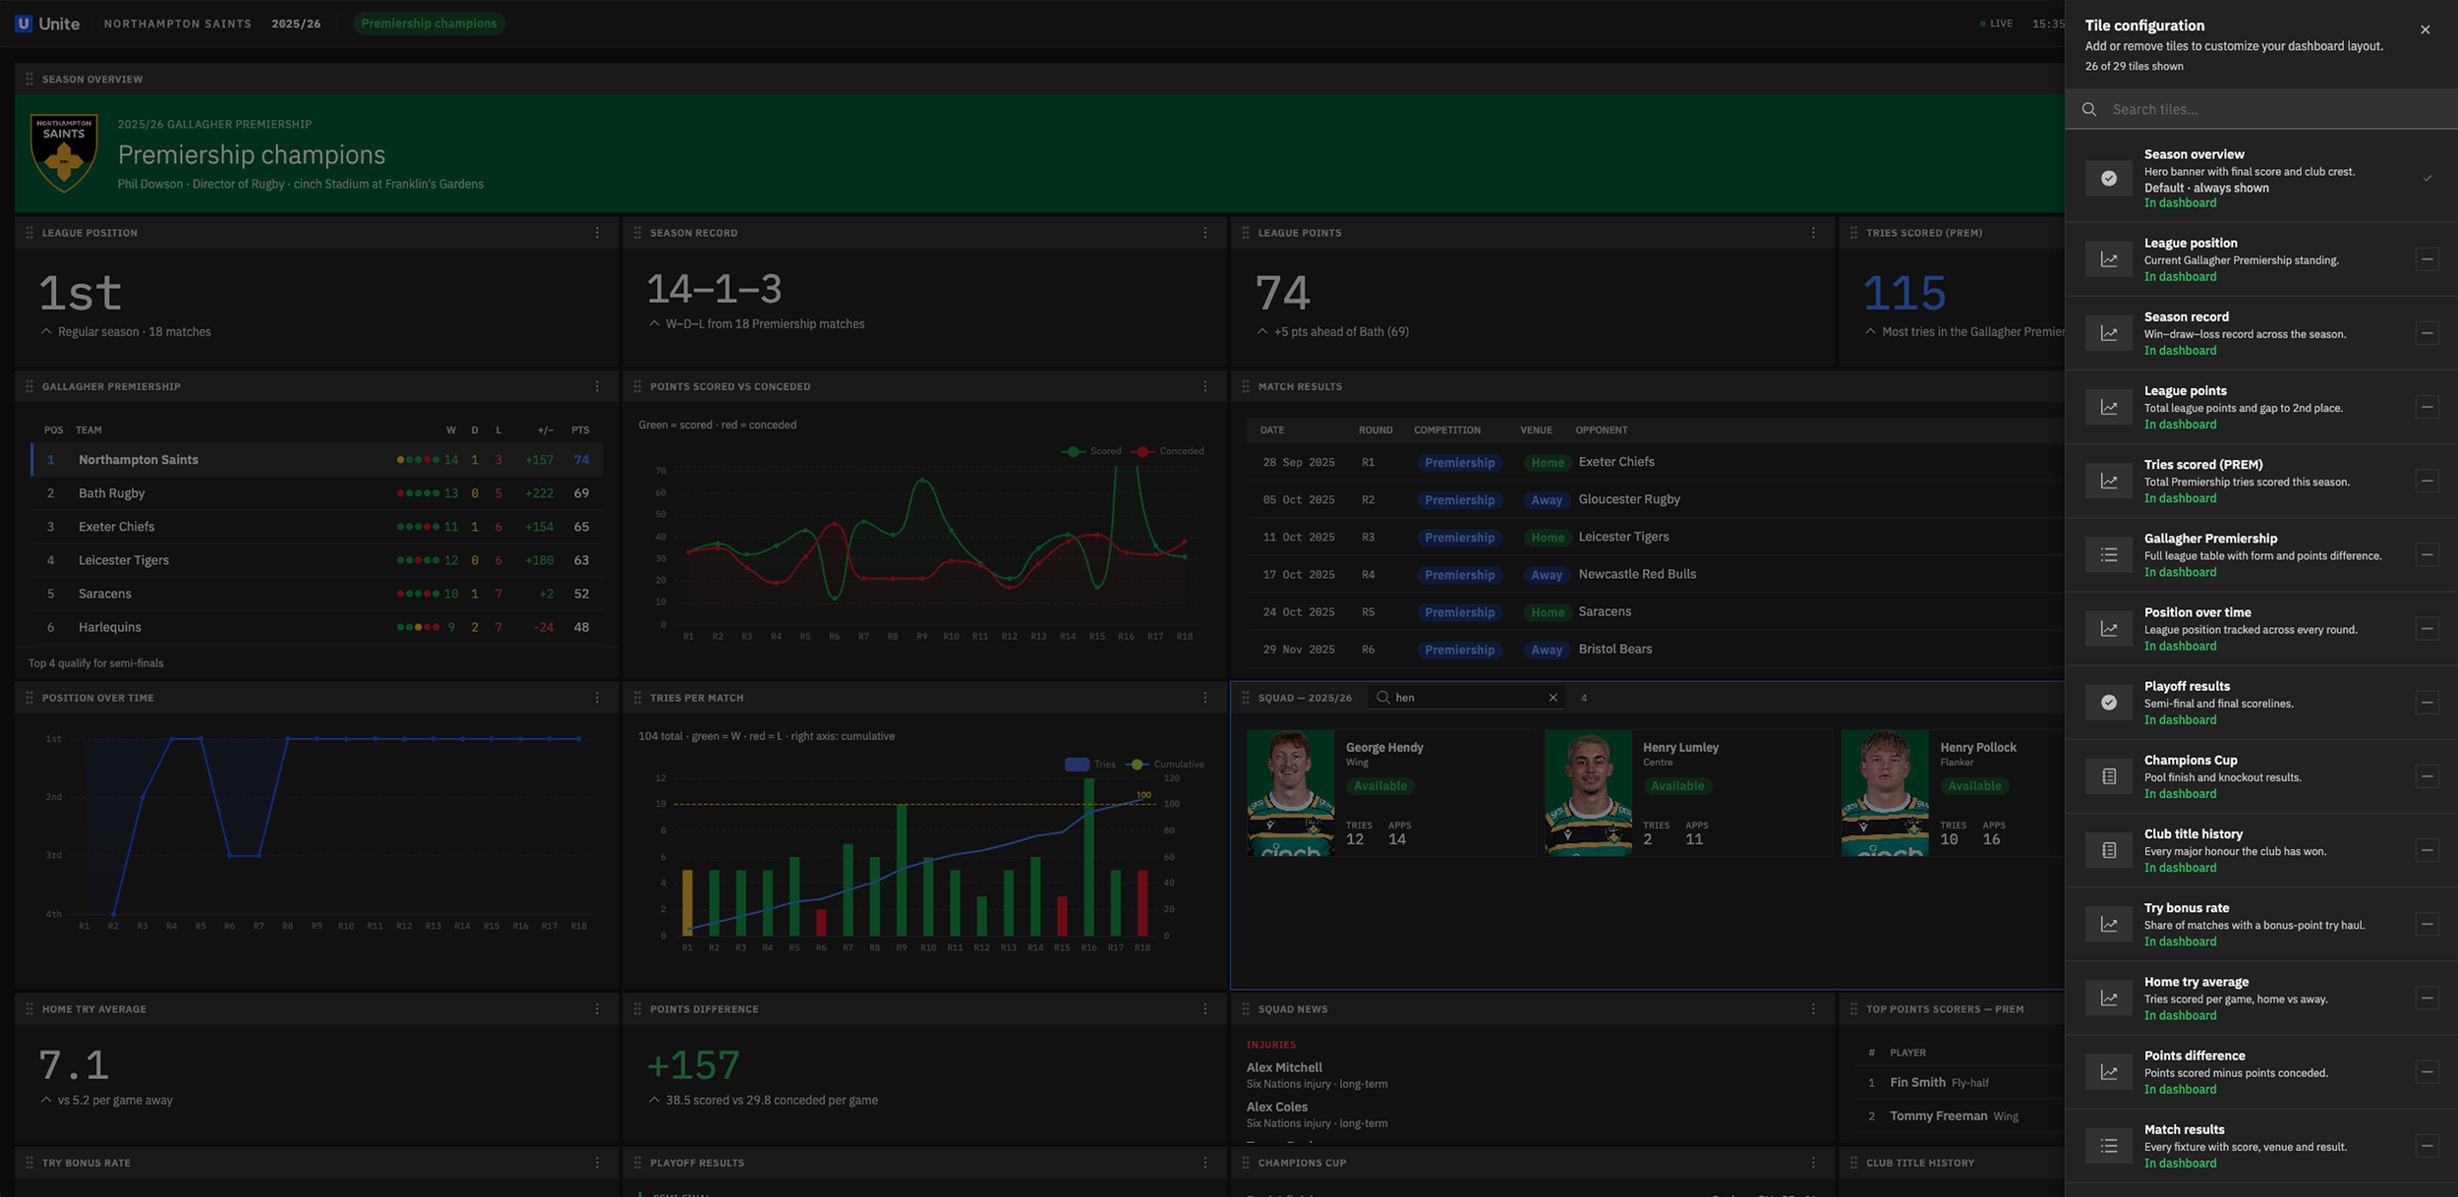The height and width of the screenshot is (1197, 2458).
Task: Click the search magnifier in Search tiles
Action: pyautogui.click(x=2089, y=109)
